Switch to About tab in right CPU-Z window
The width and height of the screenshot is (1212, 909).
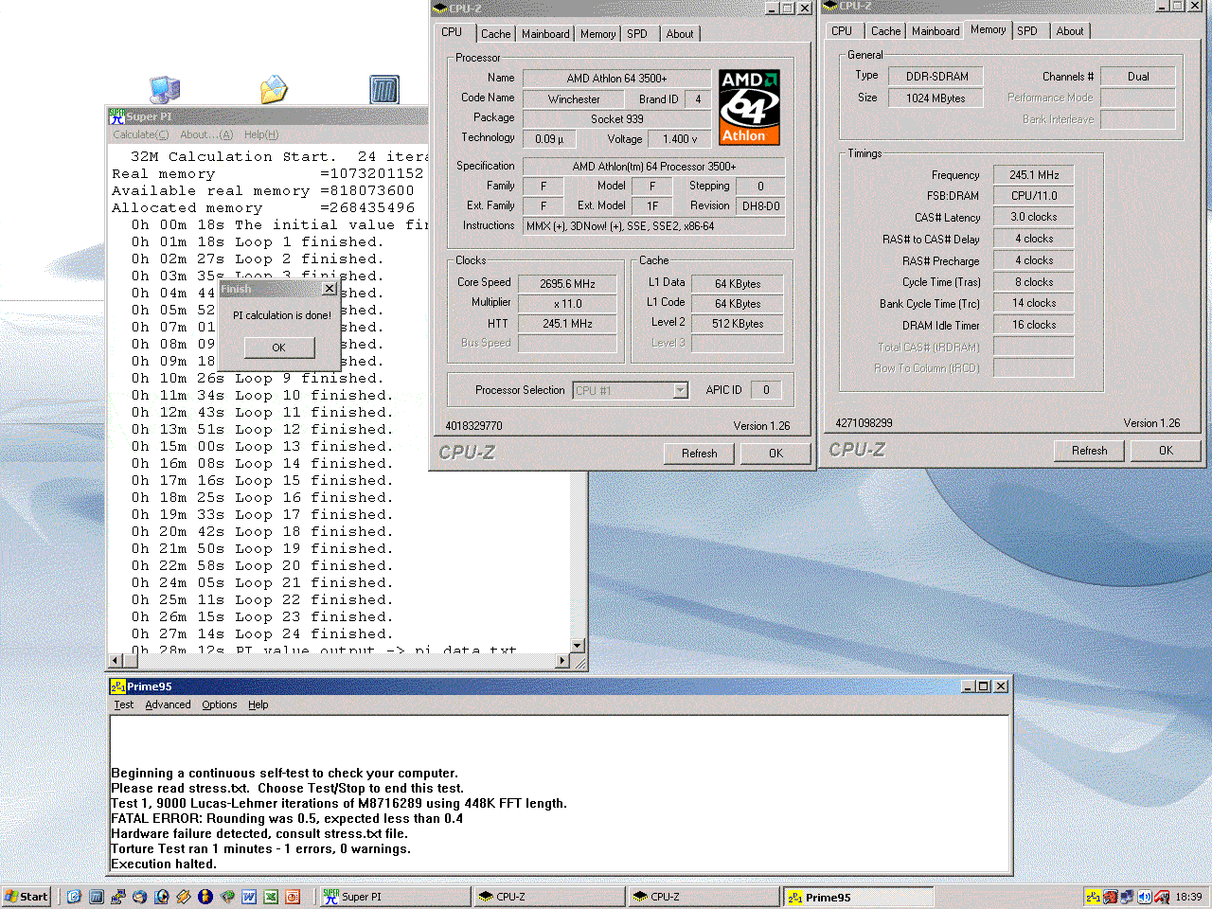(x=1070, y=31)
